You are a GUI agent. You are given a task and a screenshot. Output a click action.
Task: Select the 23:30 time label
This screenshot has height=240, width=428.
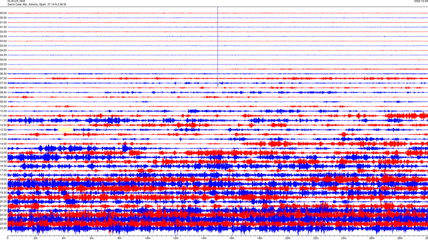pos(4,228)
